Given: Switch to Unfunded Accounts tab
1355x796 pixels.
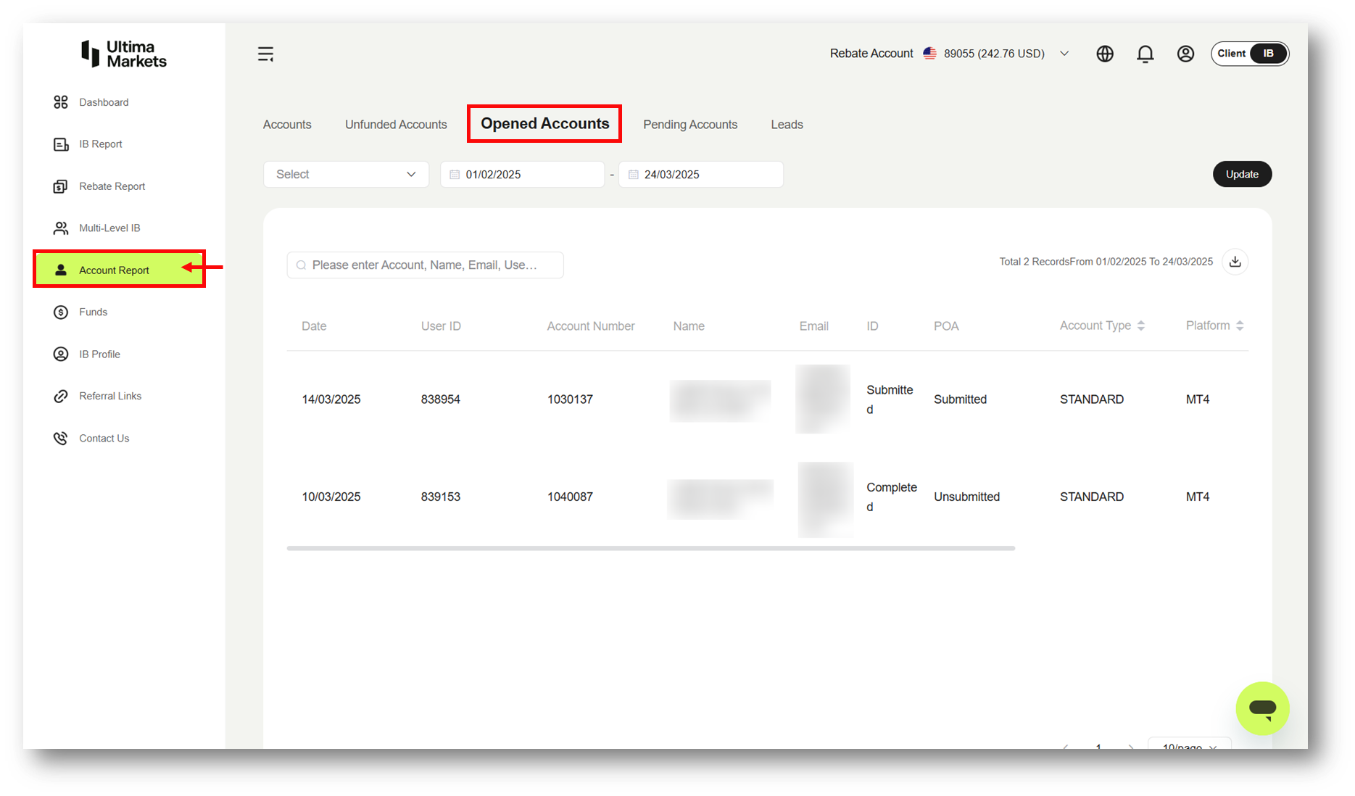Looking at the screenshot, I should 396,125.
